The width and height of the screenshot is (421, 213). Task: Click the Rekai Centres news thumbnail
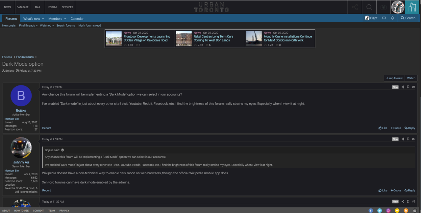184,38
